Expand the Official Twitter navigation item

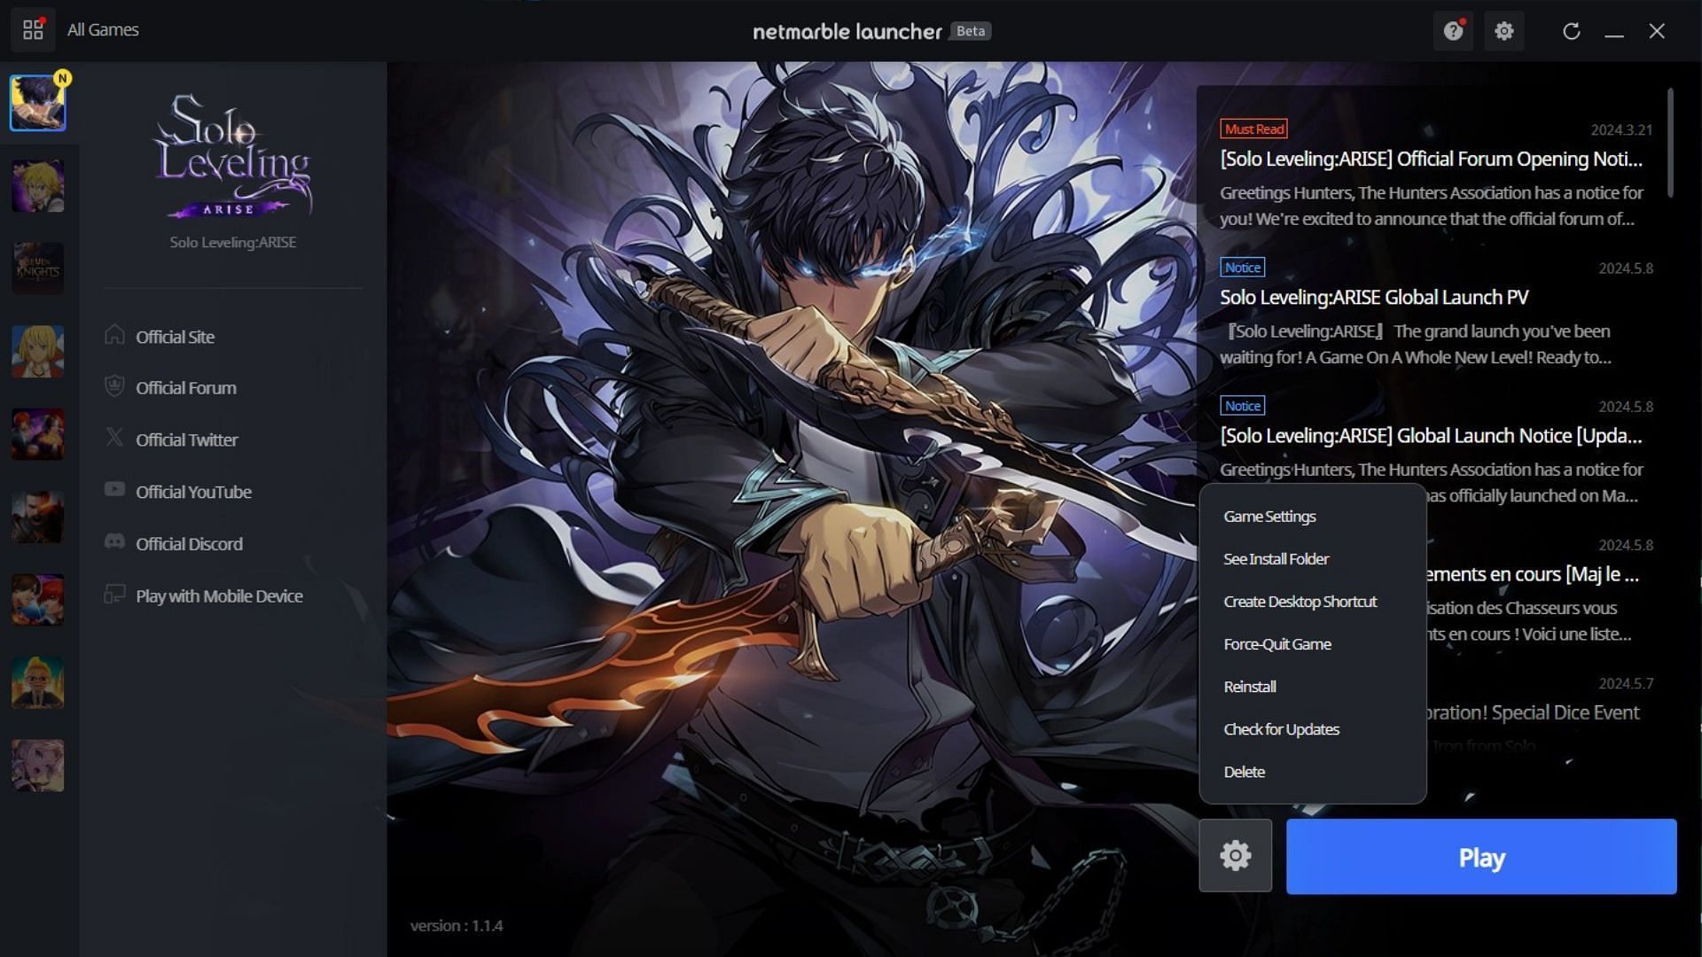pyautogui.click(x=186, y=440)
